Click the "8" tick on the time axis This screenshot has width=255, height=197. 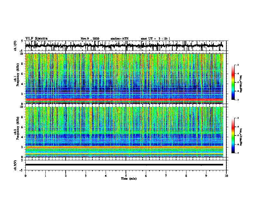(186, 176)
